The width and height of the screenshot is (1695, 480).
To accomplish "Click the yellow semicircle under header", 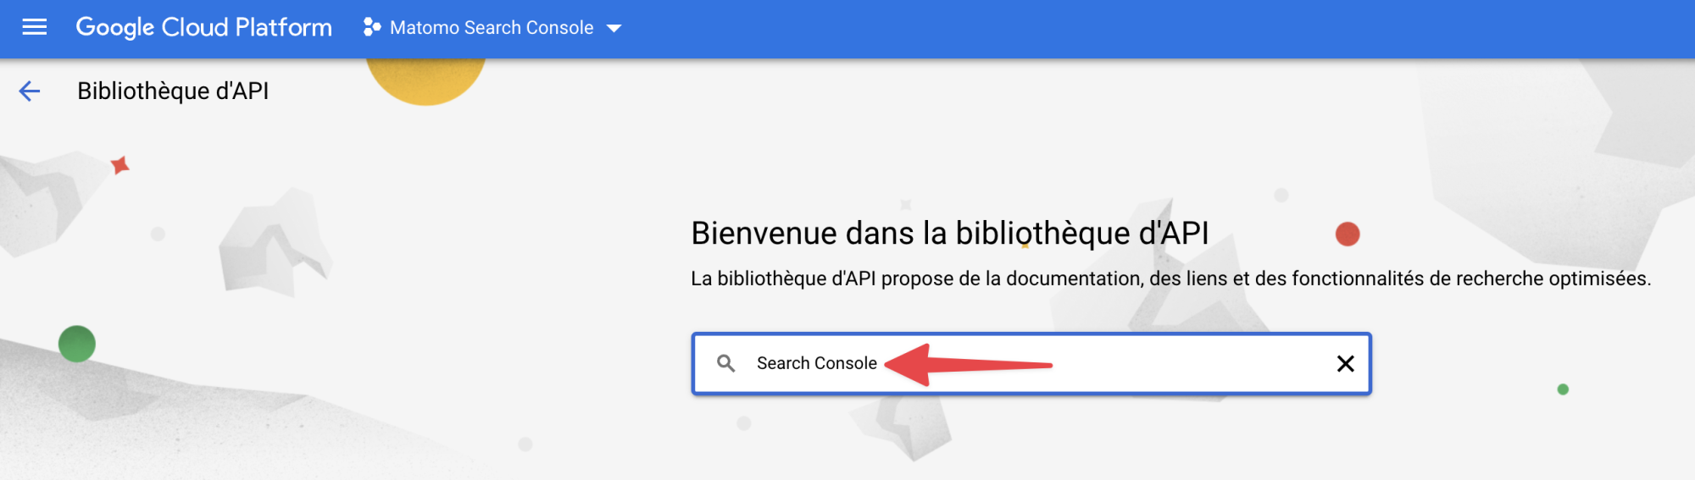I will 426,81.
